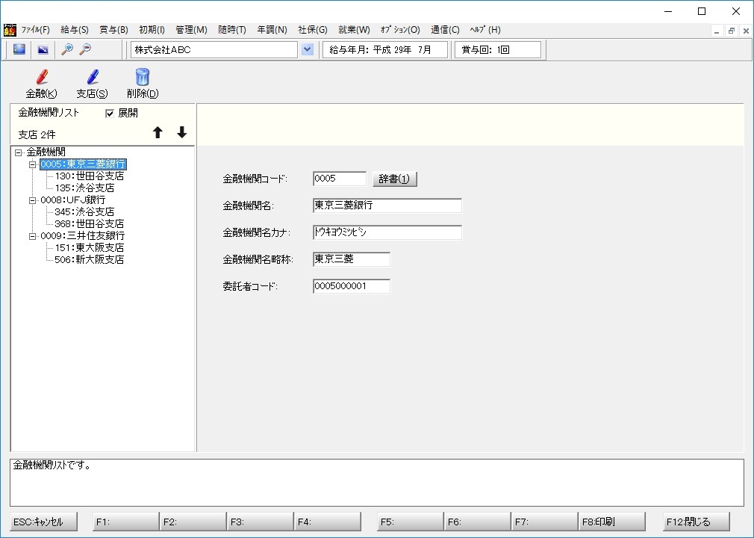Select branch 506:新大阪支店
This screenshot has width=754, height=538.
(x=89, y=260)
